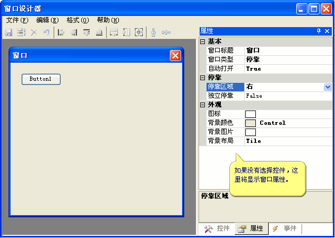Toggle the 独立停靠 False value
Viewport: 335px width, 238px height.
(x=287, y=96)
